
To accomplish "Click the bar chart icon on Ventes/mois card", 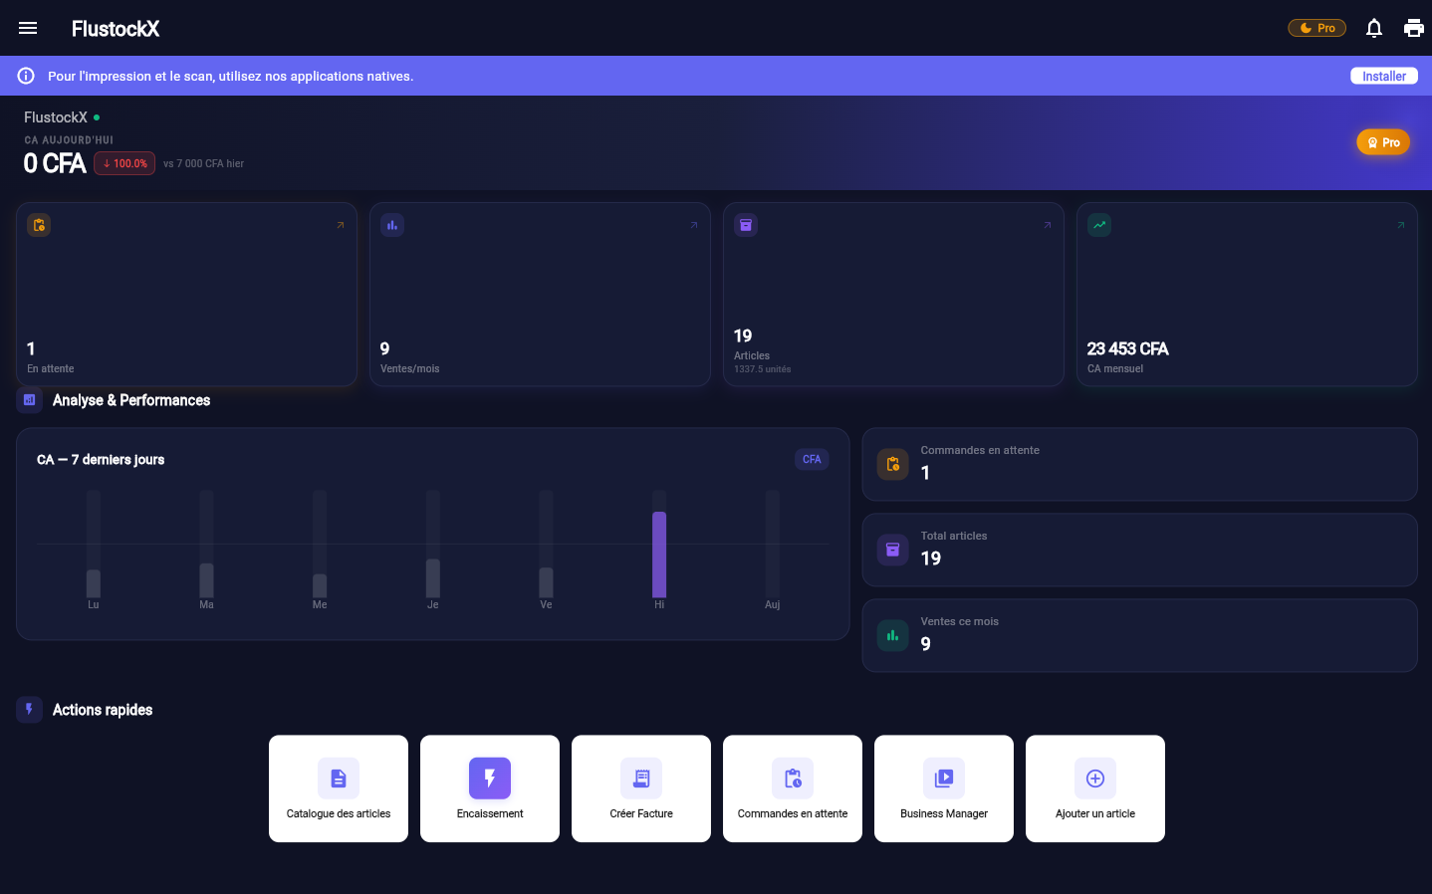I will pos(392,225).
